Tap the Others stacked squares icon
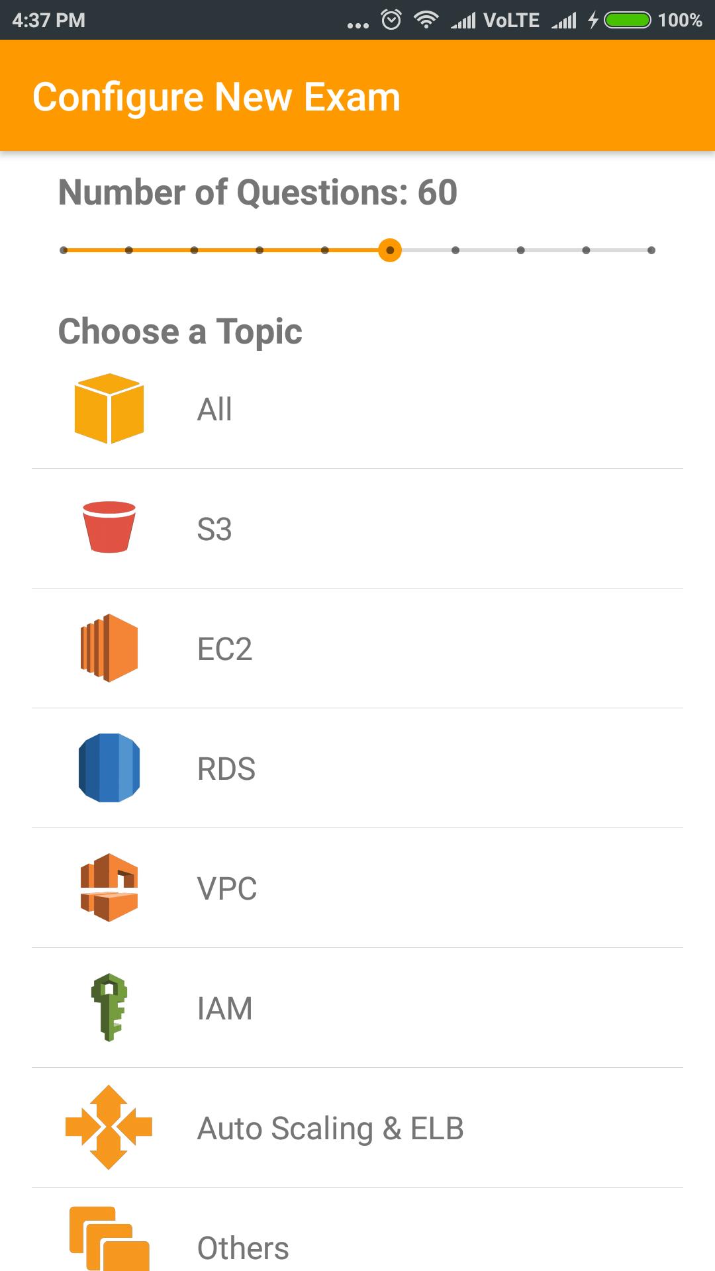Image resolution: width=715 pixels, height=1271 pixels. [x=109, y=1239]
